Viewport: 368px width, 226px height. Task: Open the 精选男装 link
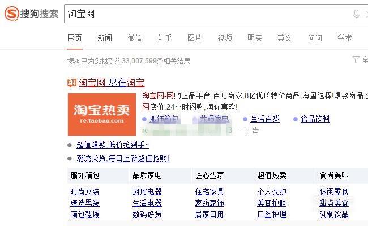pyautogui.click(x=85, y=203)
